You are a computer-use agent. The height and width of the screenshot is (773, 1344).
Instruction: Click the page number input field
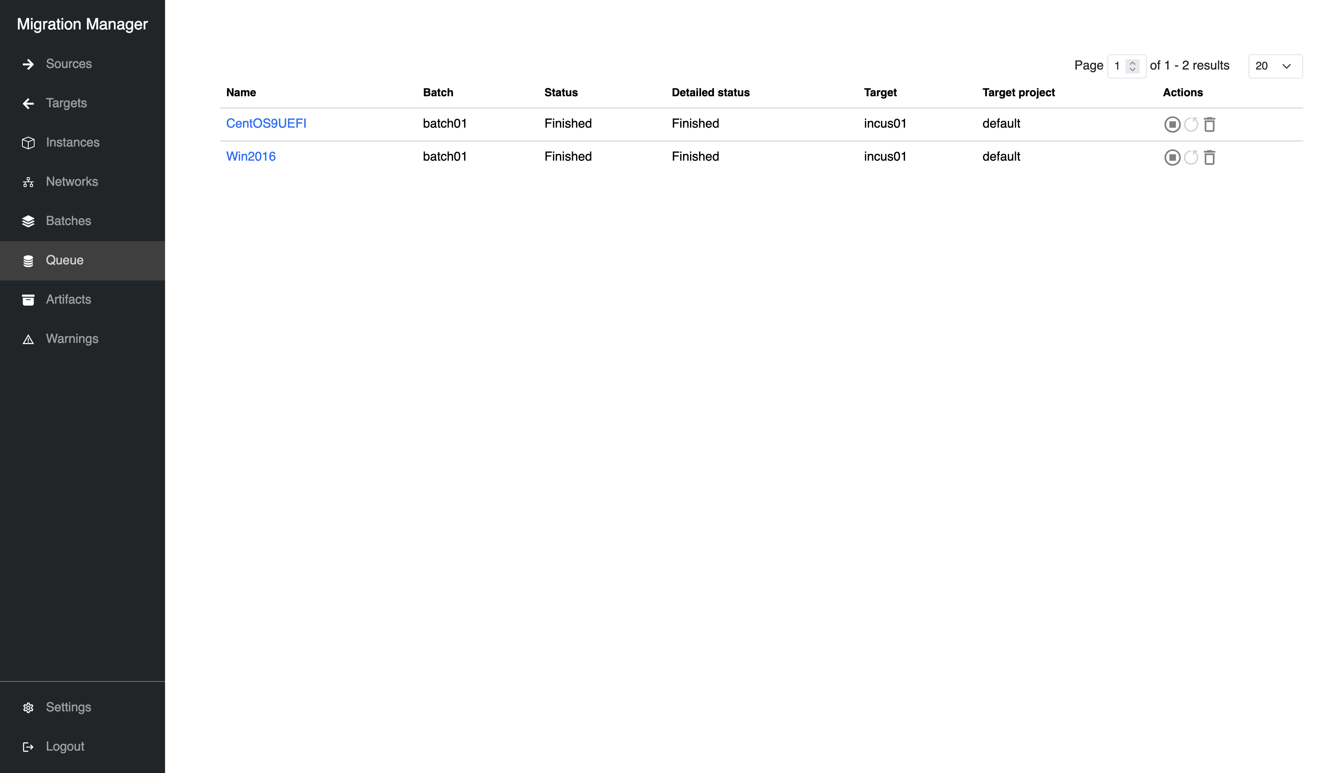pyautogui.click(x=1117, y=66)
